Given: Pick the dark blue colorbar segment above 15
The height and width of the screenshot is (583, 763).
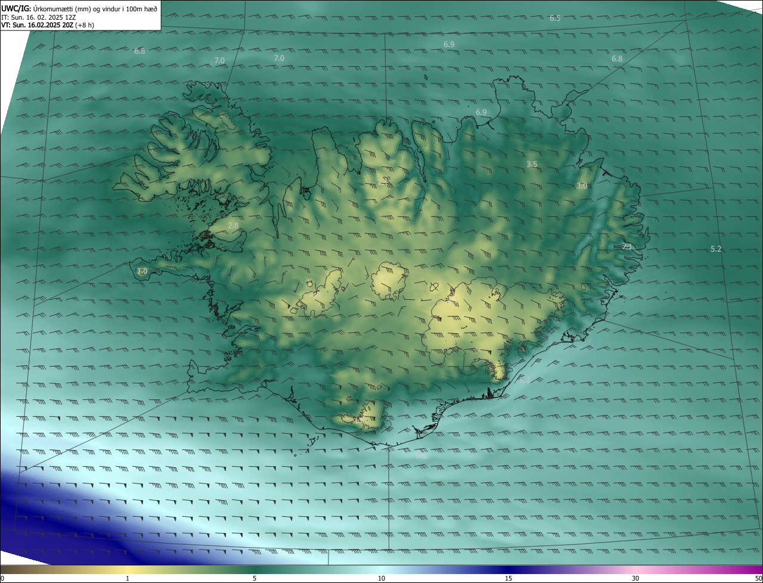Looking at the screenshot, I should pos(508,569).
